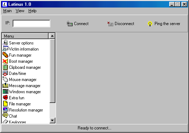189x133 pixels.
Task: Click the Victim information icon
Action: tap(5, 49)
